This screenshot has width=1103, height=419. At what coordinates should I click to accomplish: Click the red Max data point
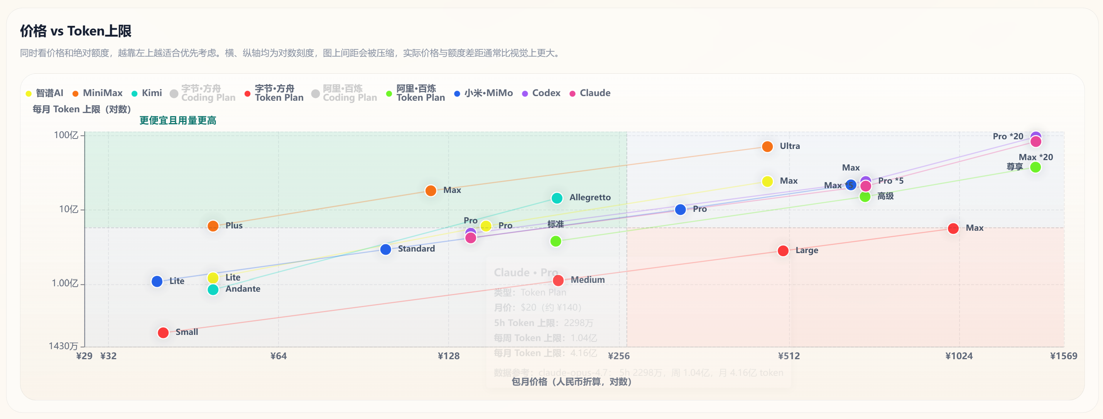tap(953, 228)
